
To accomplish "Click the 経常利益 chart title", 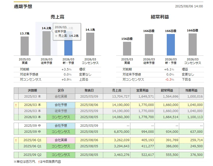I will coord(160,17).
